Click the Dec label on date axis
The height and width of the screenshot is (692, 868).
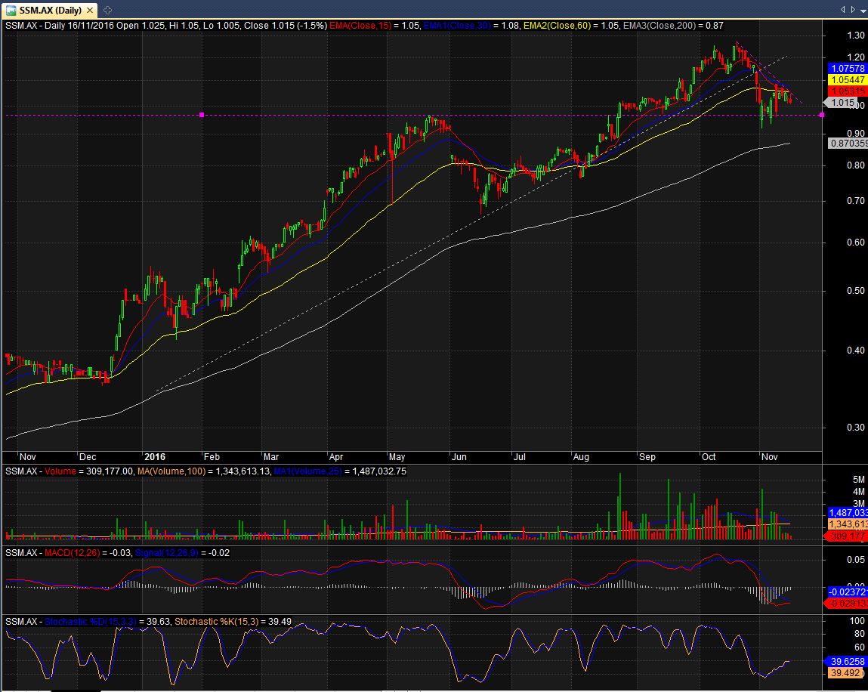[x=88, y=457]
